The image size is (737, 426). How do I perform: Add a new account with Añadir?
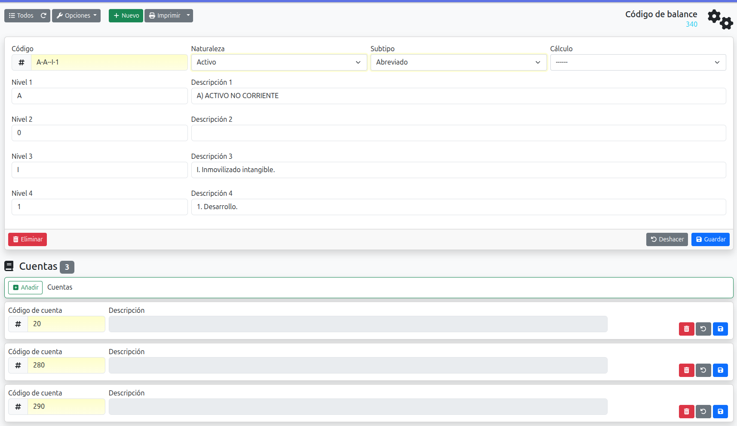25,287
